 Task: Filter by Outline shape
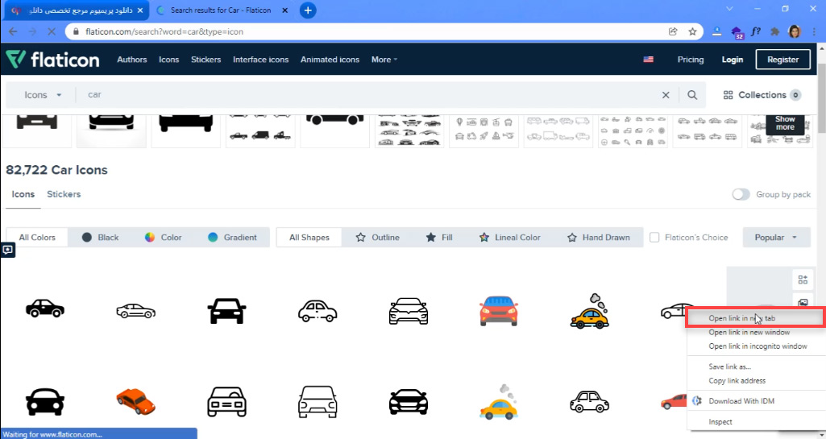(378, 238)
